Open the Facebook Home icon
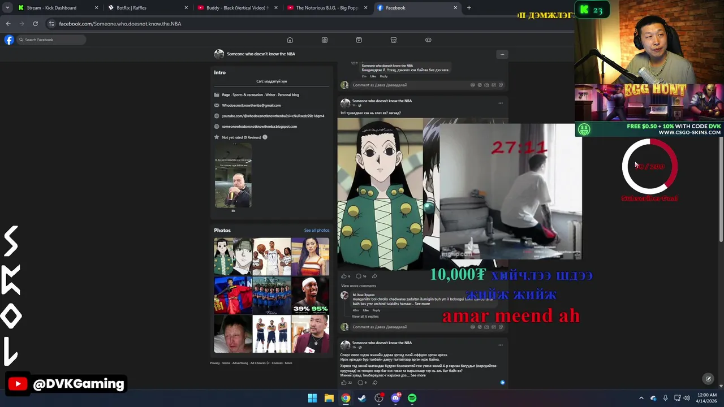This screenshot has width=724, height=407. 290,40
